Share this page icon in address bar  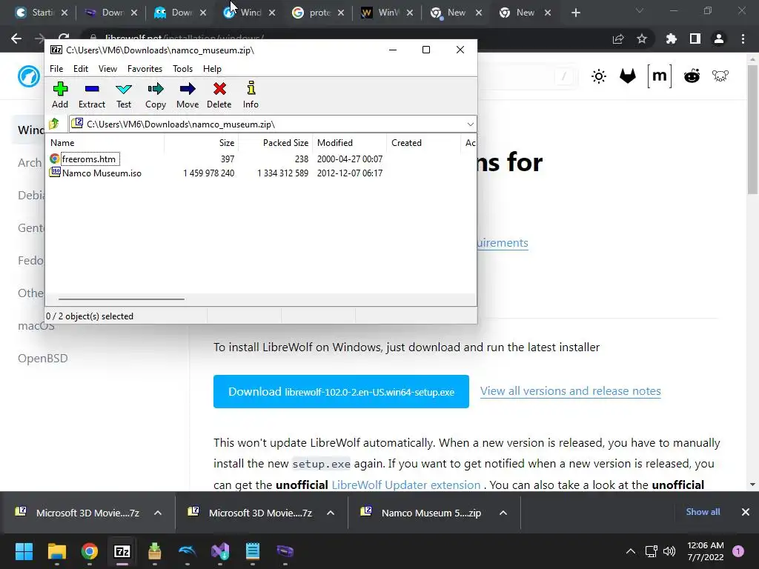point(618,39)
